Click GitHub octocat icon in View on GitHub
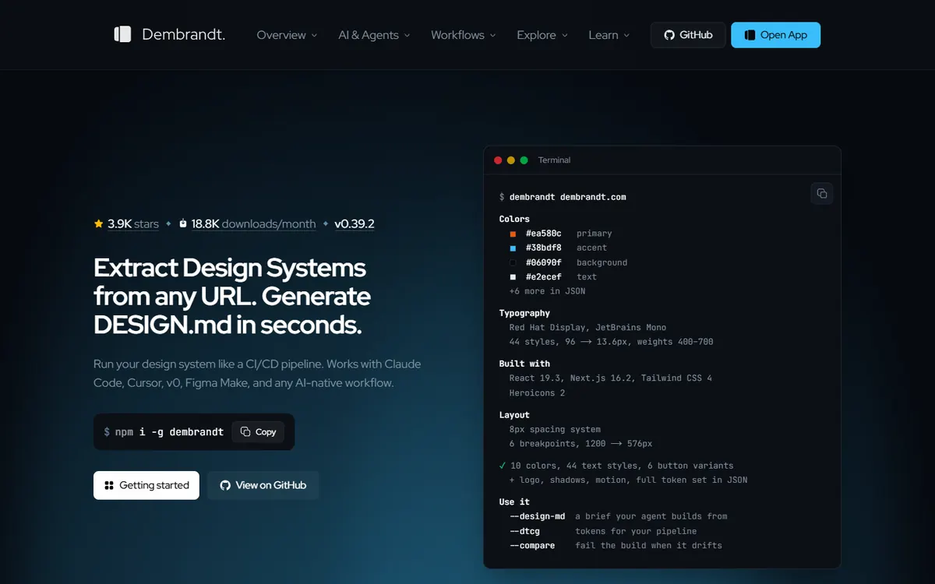Screen dimensions: 935x584 pyautogui.click(x=225, y=485)
